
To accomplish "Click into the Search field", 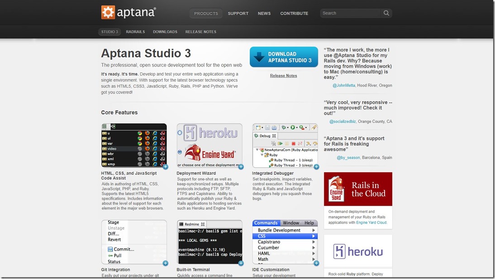I will (350, 13).
